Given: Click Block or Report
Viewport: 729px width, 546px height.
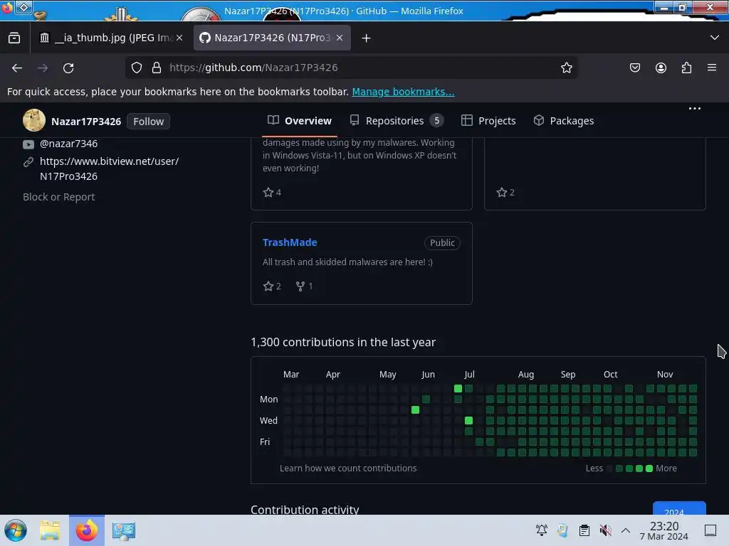Looking at the screenshot, I should pos(59,197).
